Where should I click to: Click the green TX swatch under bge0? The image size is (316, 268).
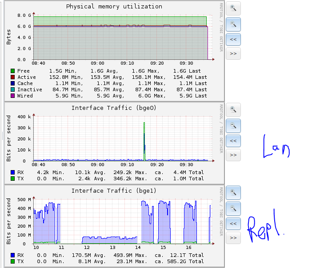point(13,179)
